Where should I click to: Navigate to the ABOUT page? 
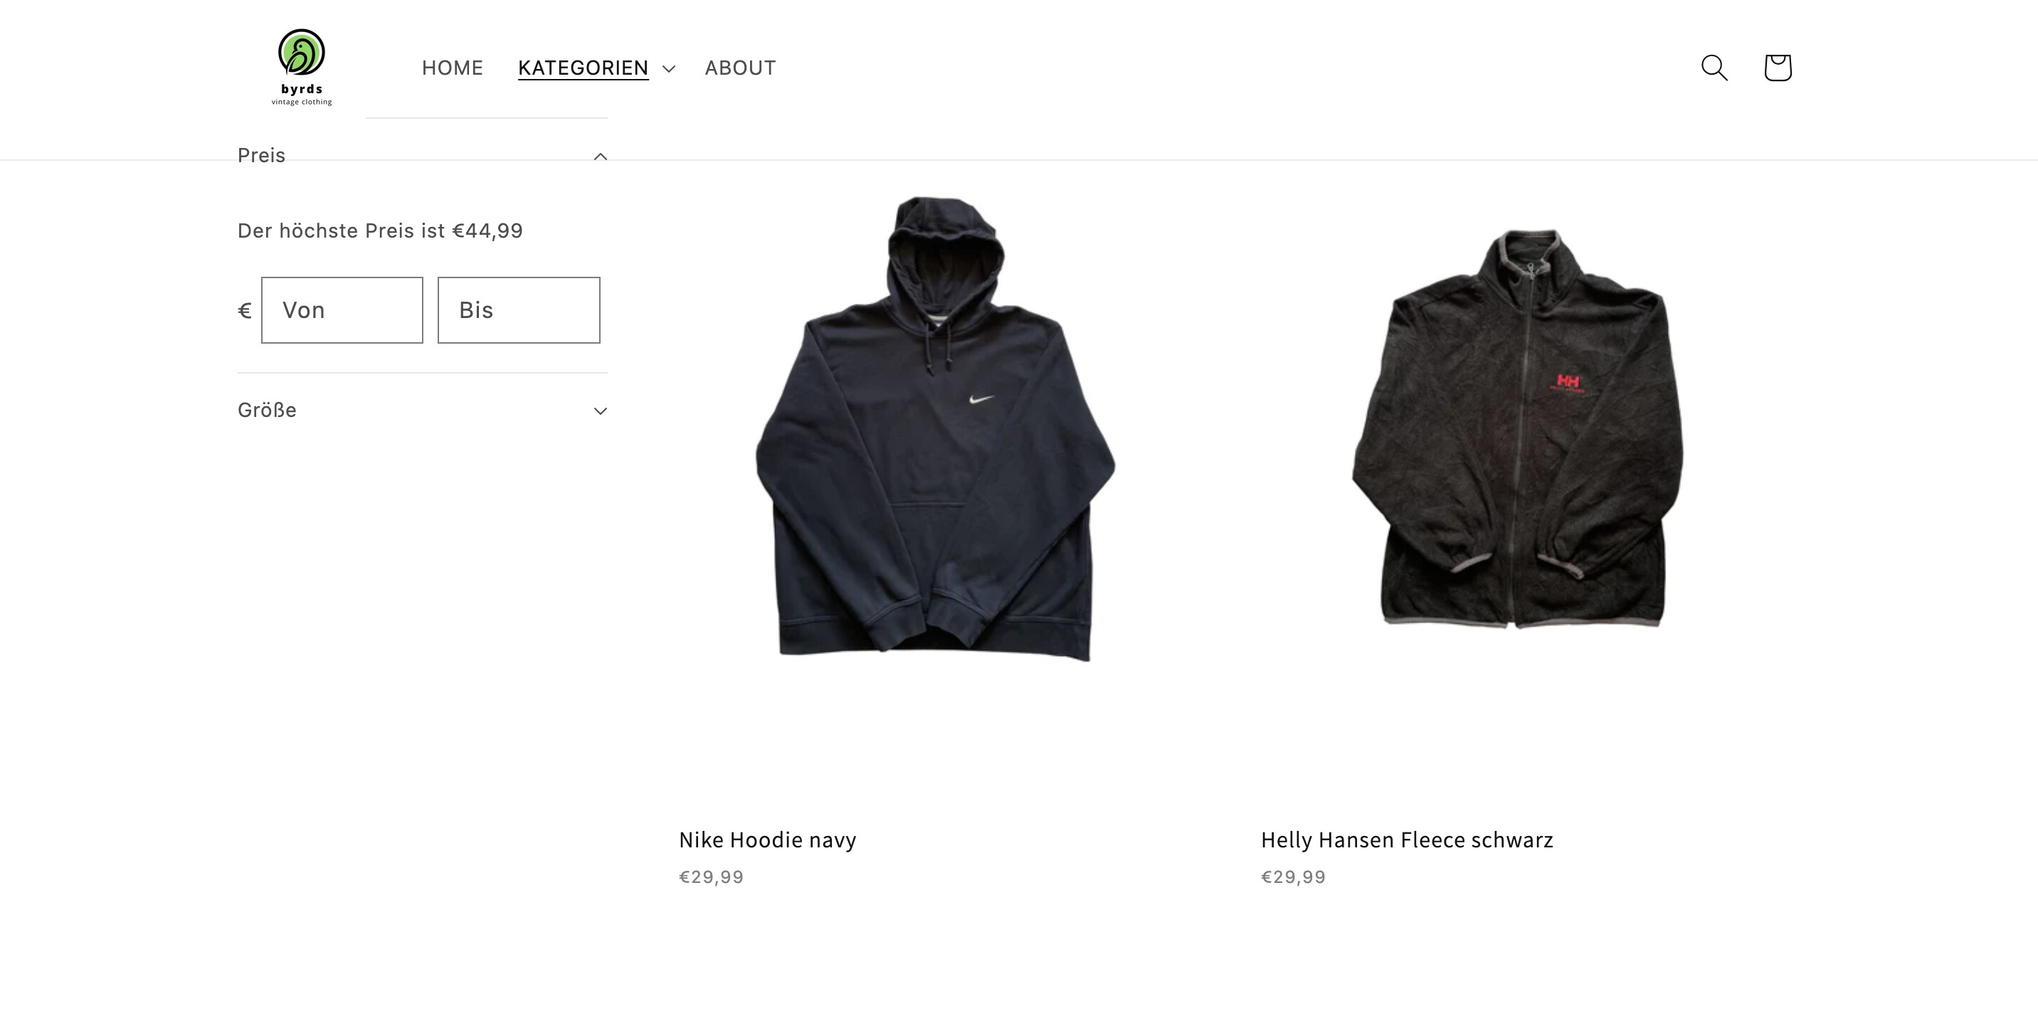[x=741, y=68]
